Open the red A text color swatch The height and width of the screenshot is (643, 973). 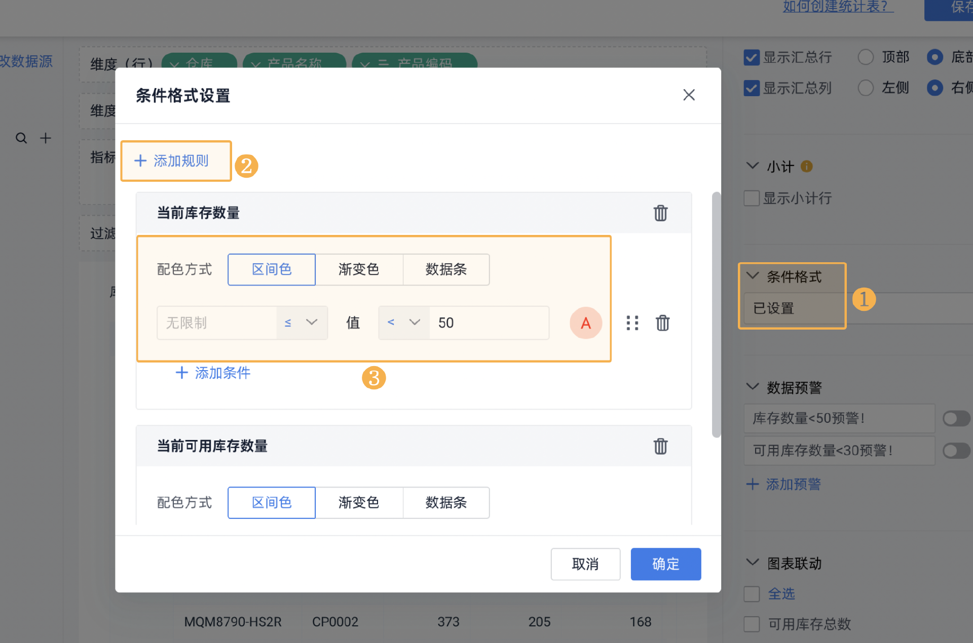point(585,323)
